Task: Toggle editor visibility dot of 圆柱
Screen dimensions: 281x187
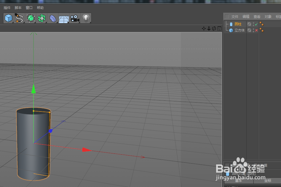Action: coord(253,23)
